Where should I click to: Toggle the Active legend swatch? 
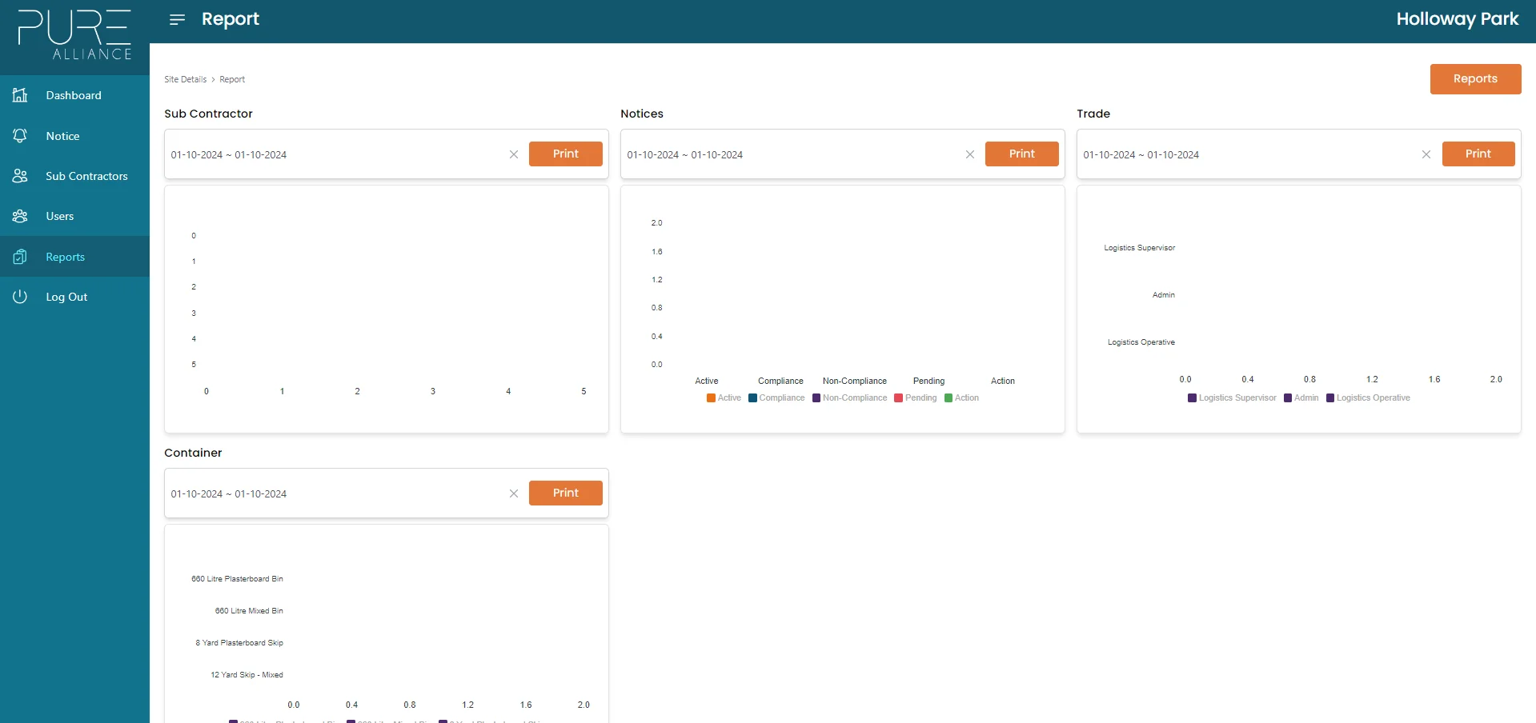711,397
